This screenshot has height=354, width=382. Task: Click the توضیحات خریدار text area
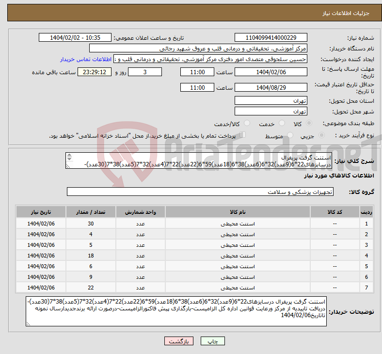[176, 311]
